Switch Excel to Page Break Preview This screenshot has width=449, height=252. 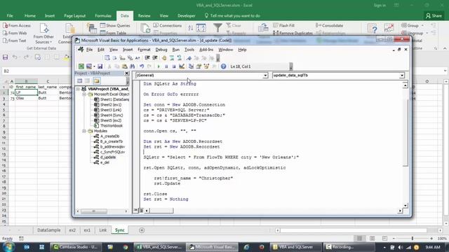(384, 238)
